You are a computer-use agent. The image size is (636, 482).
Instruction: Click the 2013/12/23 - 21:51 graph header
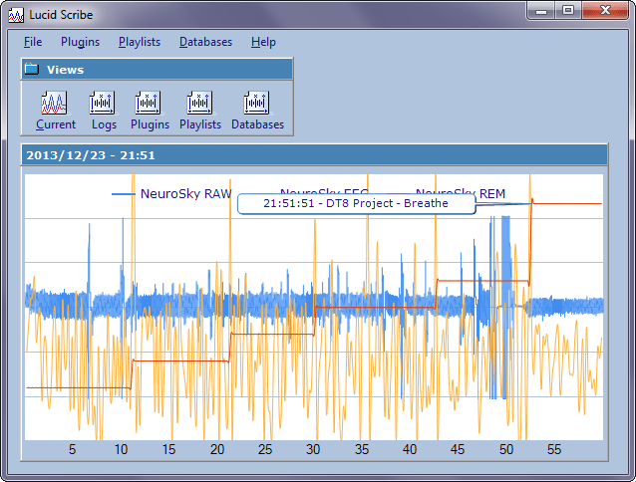click(314, 155)
